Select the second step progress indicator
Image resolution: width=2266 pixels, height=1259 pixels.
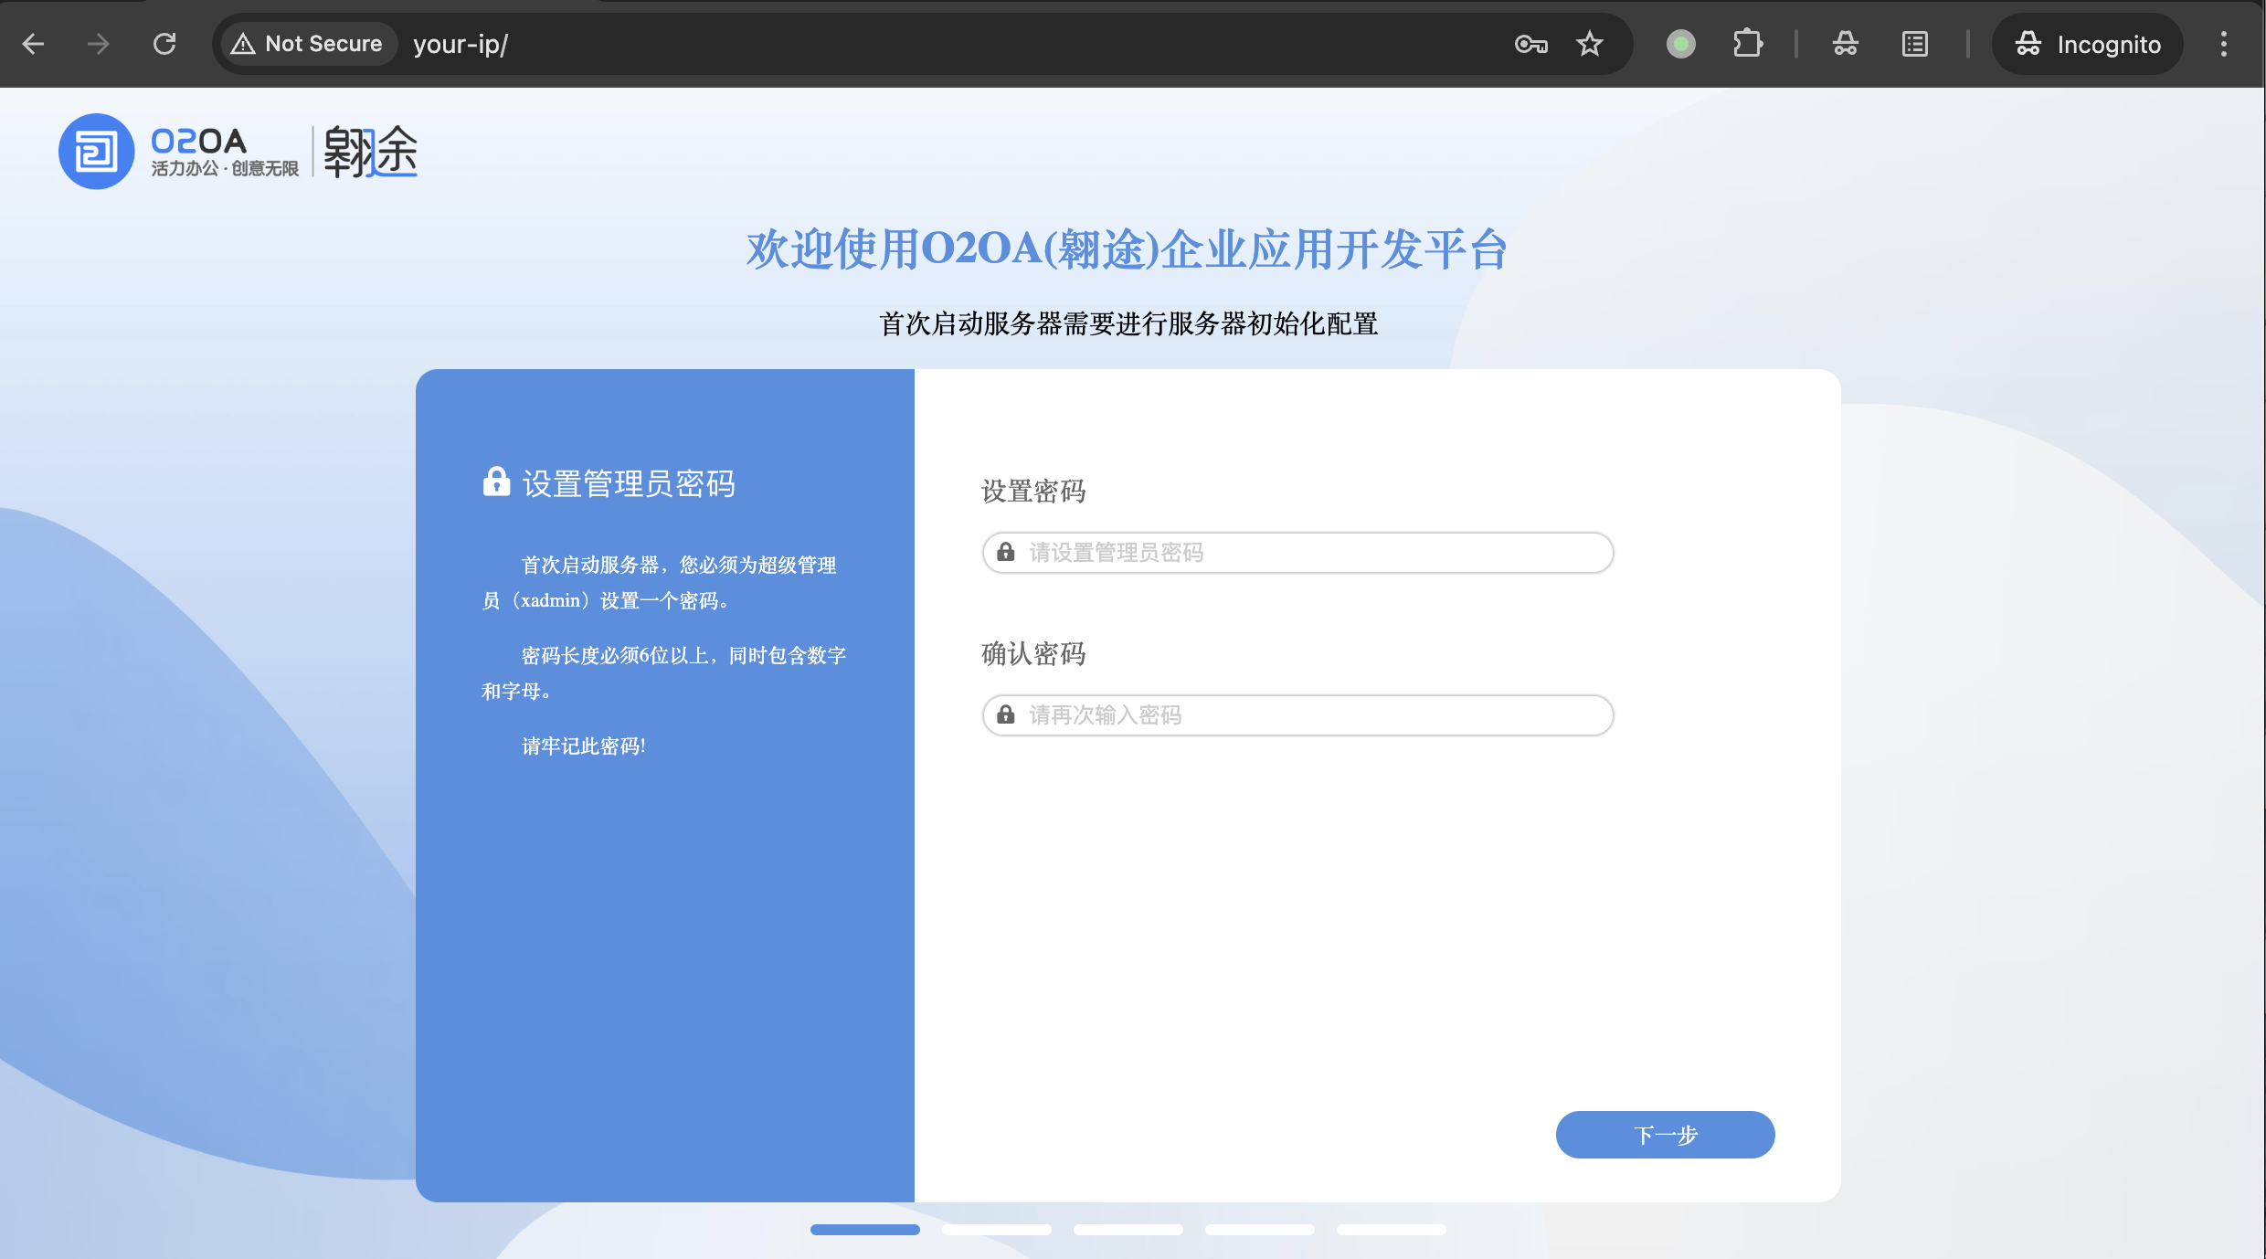pos(996,1230)
